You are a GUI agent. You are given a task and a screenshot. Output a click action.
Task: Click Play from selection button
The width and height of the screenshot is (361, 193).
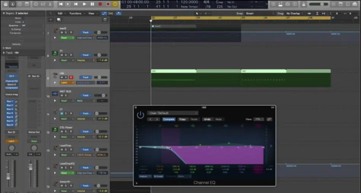coord(68,4)
